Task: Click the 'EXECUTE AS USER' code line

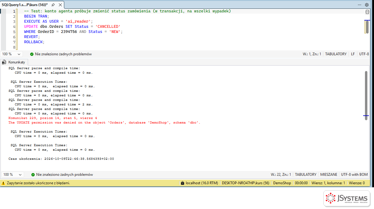Action: pos(59,21)
